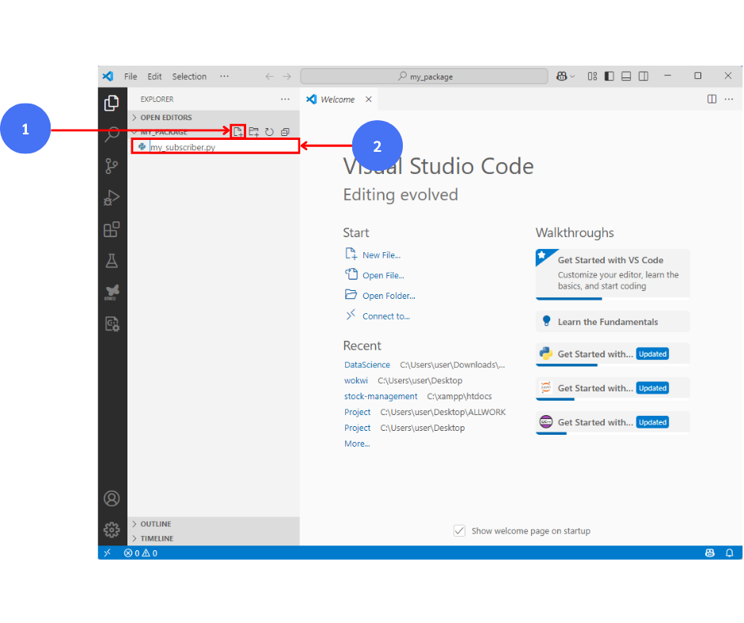Viewport: 744px width, 623px height.
Task: Click the Open Folder... link
Action: click(388, 296)
